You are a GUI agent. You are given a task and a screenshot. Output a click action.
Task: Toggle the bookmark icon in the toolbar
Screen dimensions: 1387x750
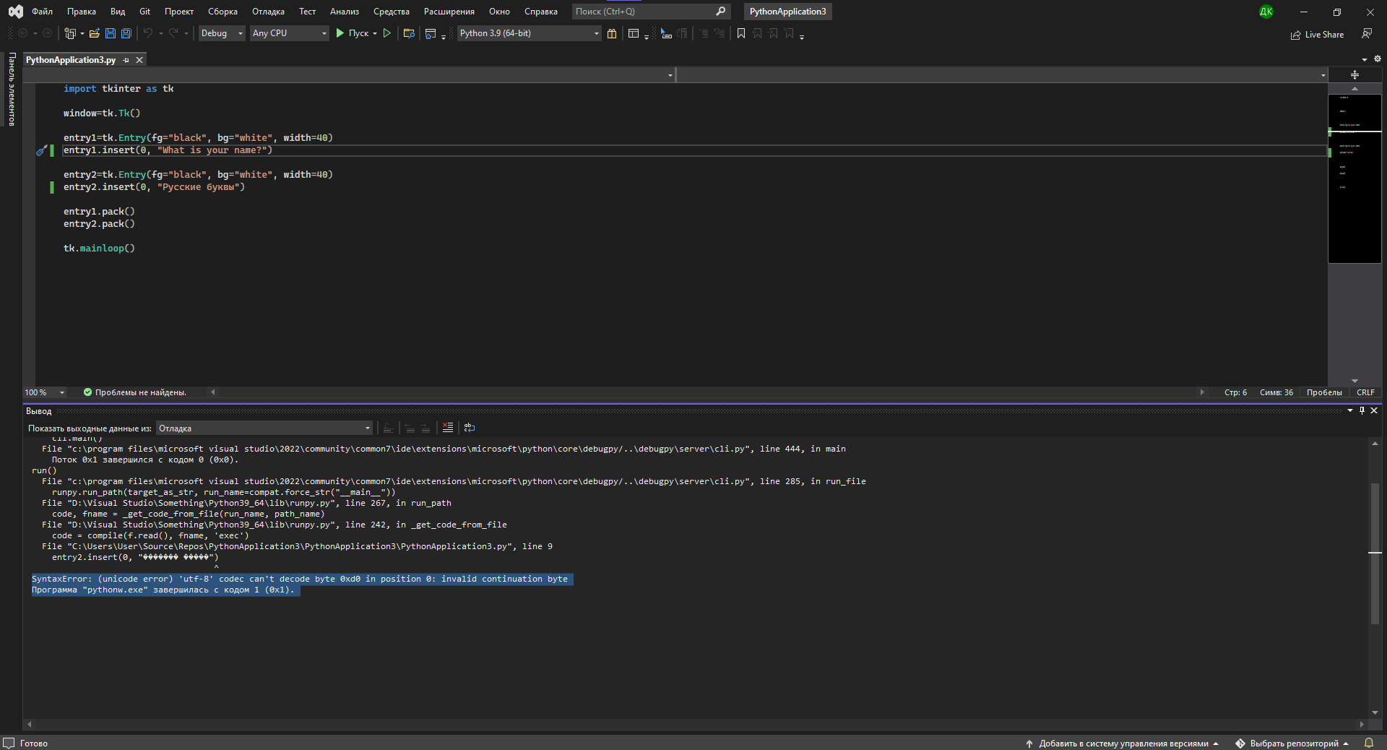coord(741,33)
